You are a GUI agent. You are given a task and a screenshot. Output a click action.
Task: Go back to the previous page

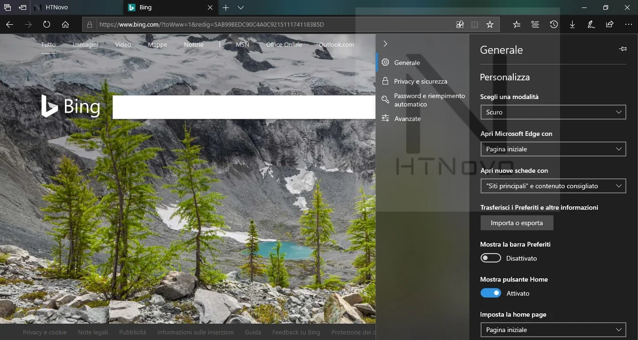point(9,25)
